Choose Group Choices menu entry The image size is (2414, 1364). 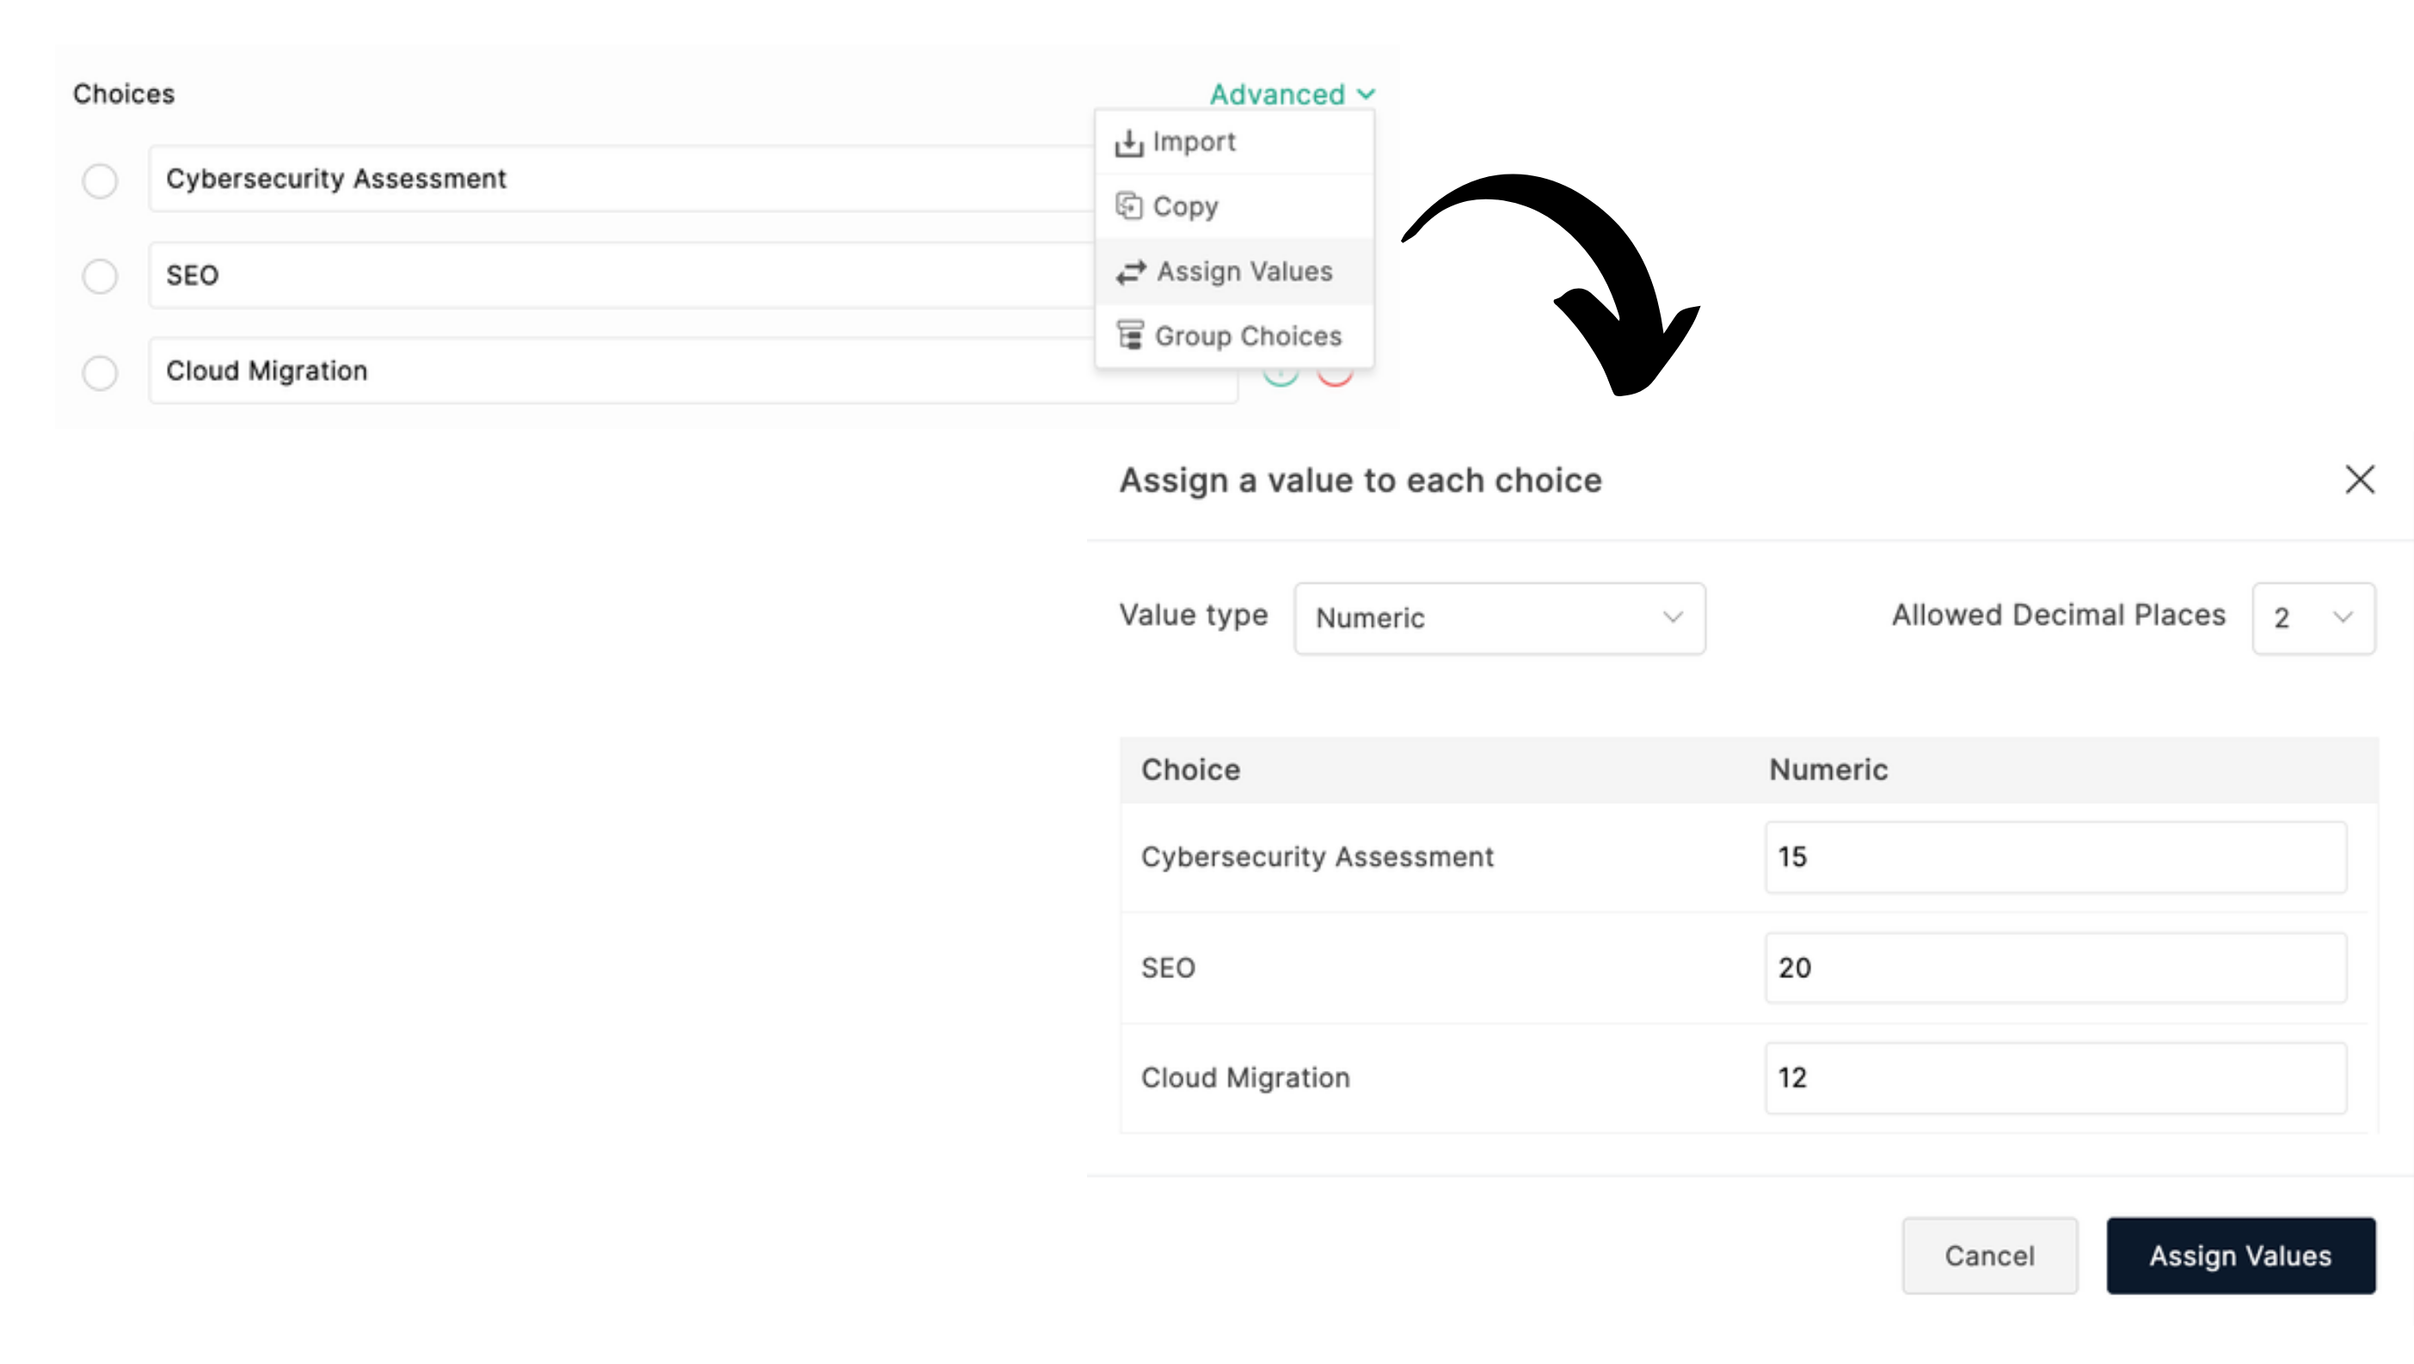pos(1234,335)
